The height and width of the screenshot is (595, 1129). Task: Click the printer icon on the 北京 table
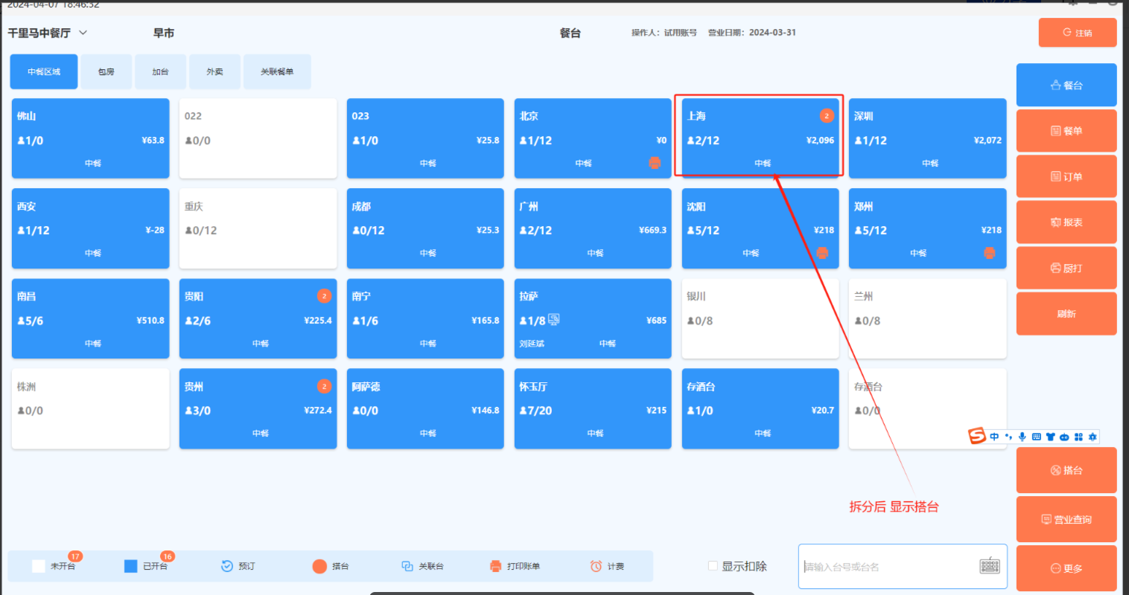click(x=655, y=163)
